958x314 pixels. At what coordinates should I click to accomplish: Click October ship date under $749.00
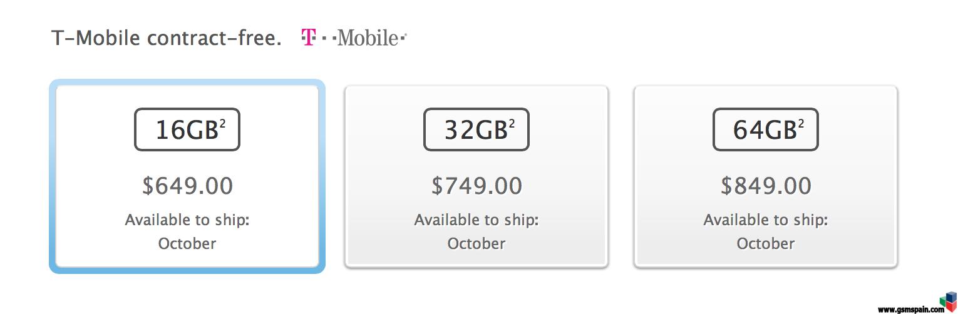coord(476,243)
